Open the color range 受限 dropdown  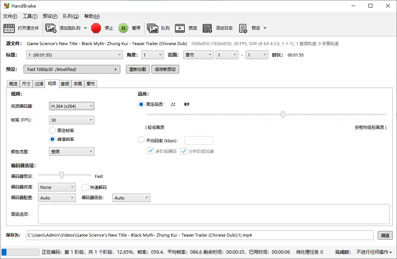click(72, 152)
